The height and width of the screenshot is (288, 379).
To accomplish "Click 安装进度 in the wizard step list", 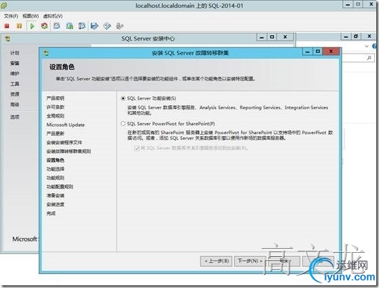I will 55,205.
